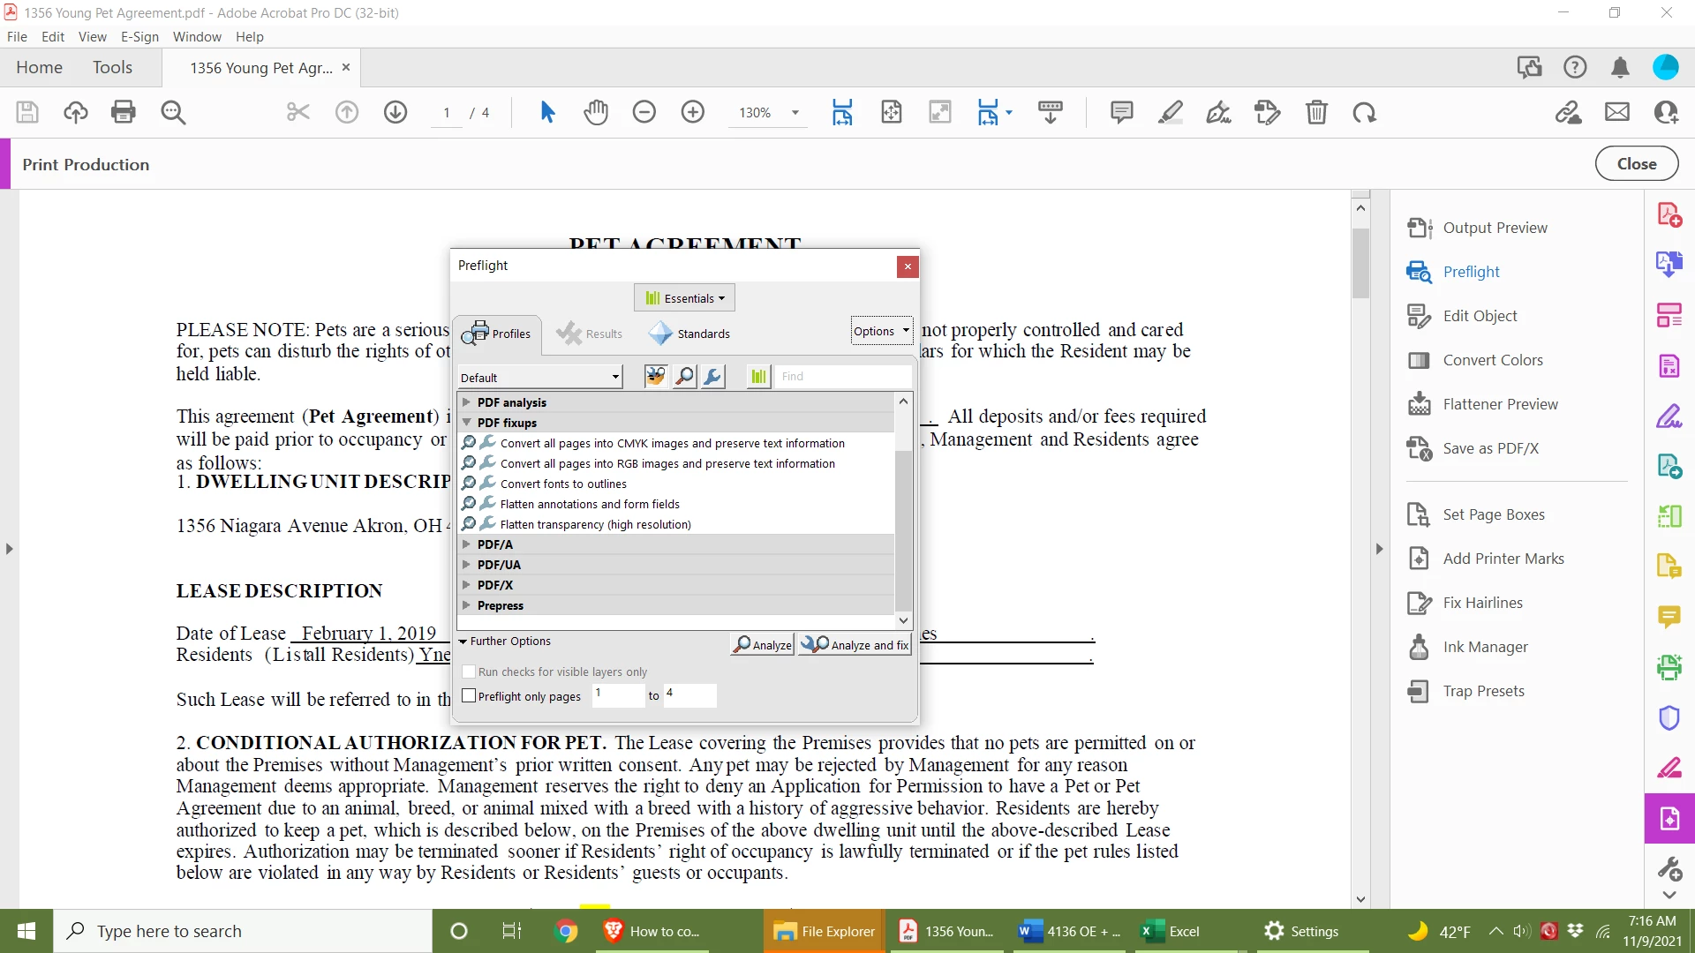
Task: Open Output Preview tool
Action: (1495, 228)
